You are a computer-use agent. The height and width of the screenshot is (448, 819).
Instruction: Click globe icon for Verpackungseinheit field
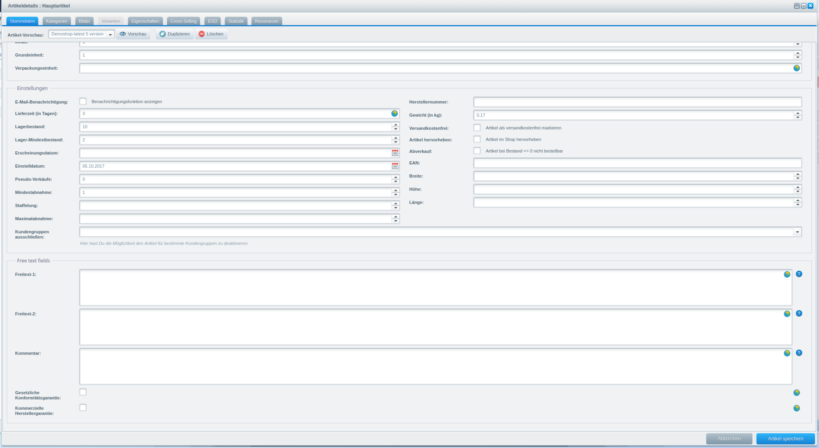click(x=796, y=68)
